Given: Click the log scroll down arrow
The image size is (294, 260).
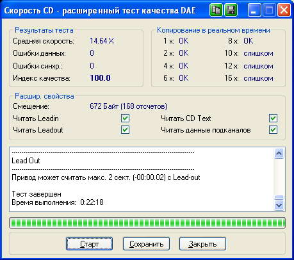Looking at the screenshot, I should click(x=279, y=206).
